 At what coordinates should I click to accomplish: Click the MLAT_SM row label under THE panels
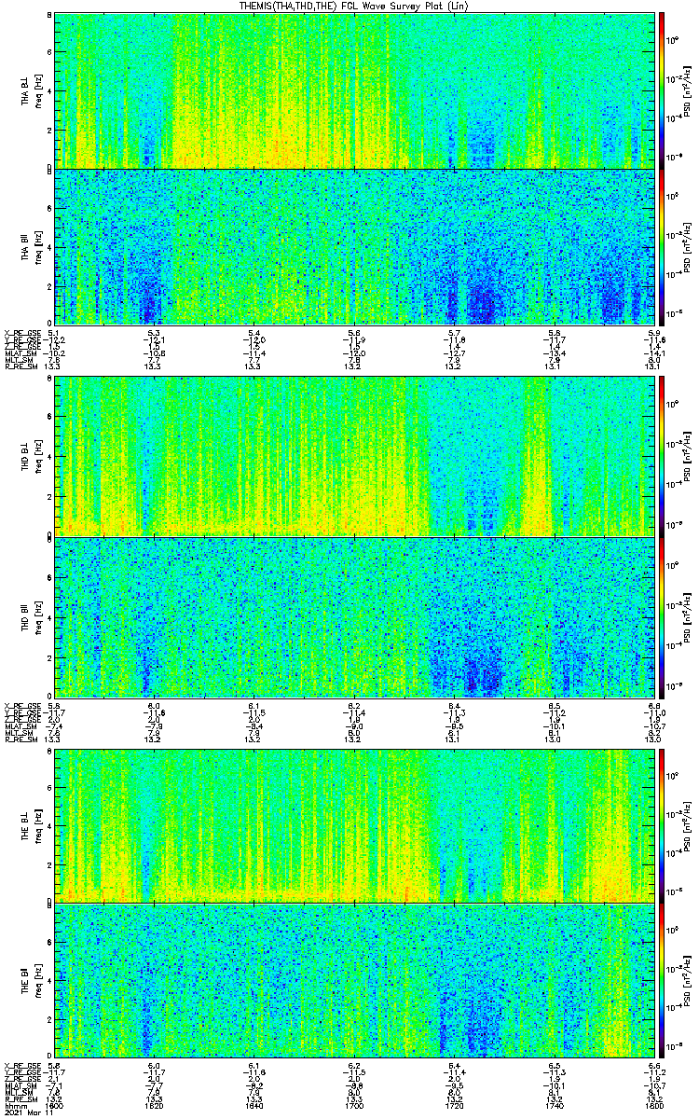pos(19,1085)
